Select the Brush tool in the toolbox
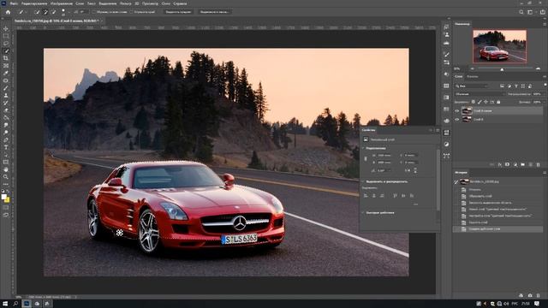The width and height of the screenshot is (548, 308). (6, 88)
